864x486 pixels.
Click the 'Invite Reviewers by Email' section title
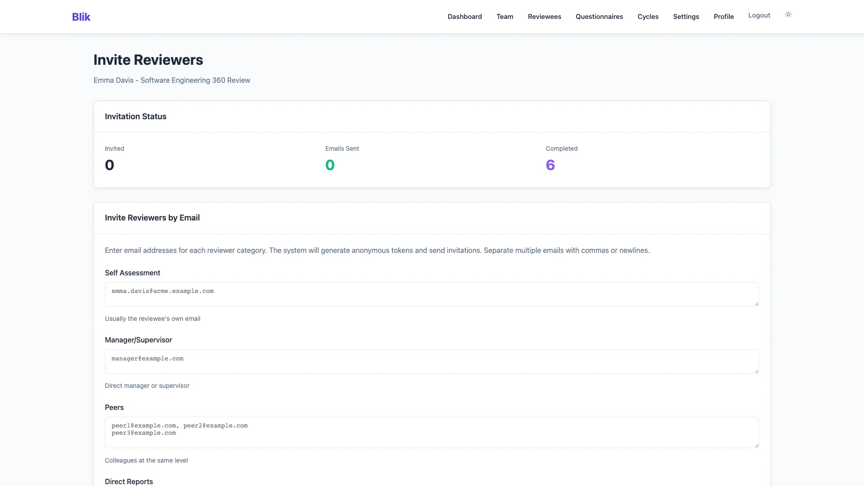(x=152, y=218)
